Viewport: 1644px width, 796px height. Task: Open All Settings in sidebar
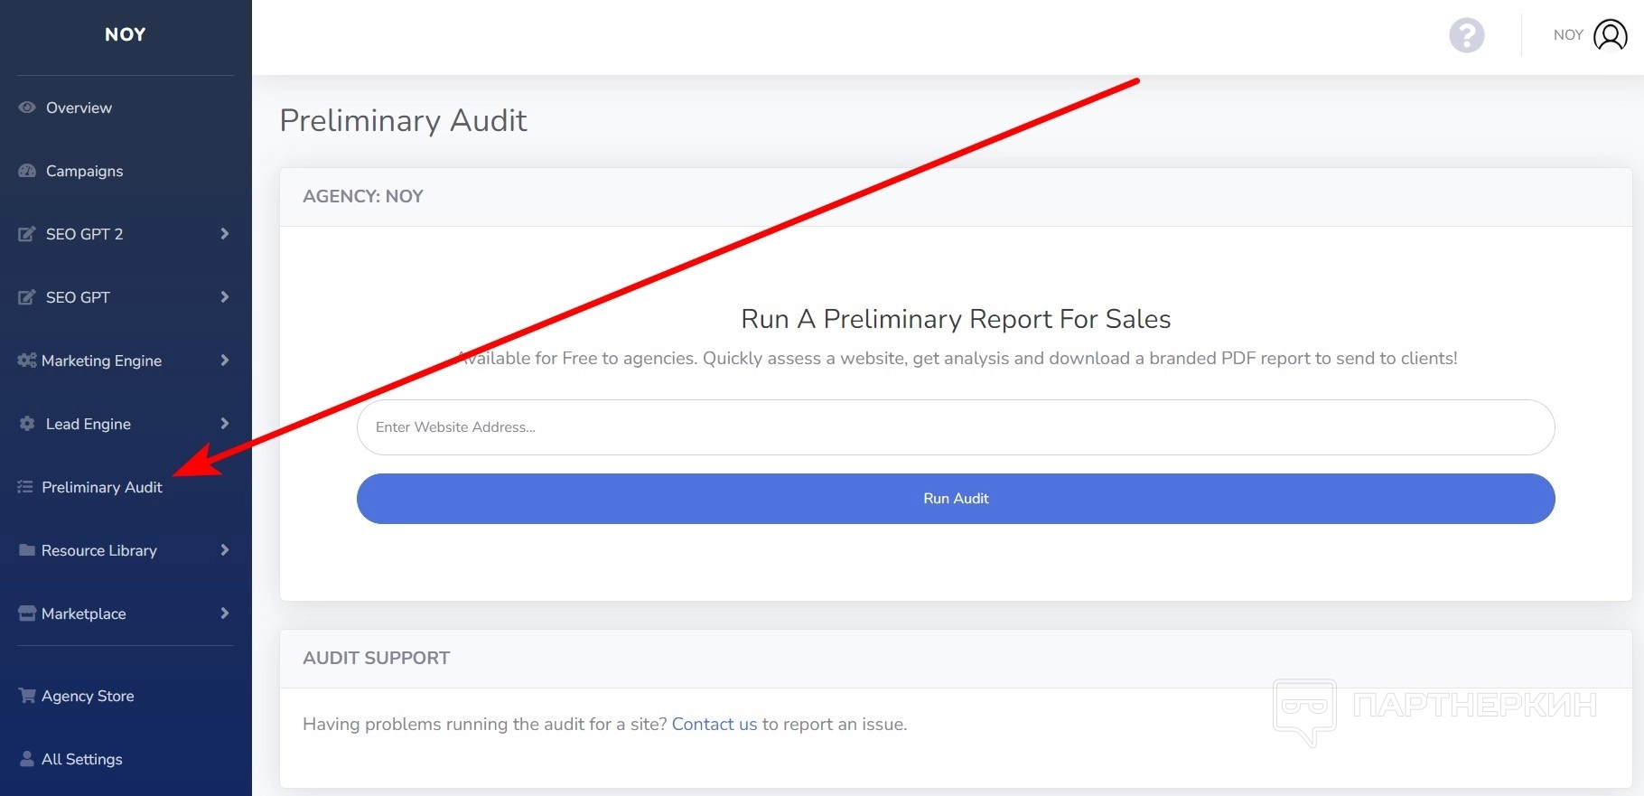[x=81, y=759]
